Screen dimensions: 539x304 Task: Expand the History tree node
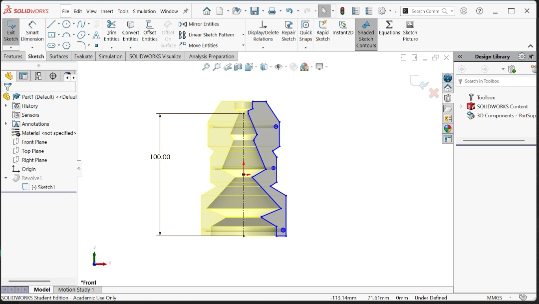pyautogui.click(x=6, y=106)
